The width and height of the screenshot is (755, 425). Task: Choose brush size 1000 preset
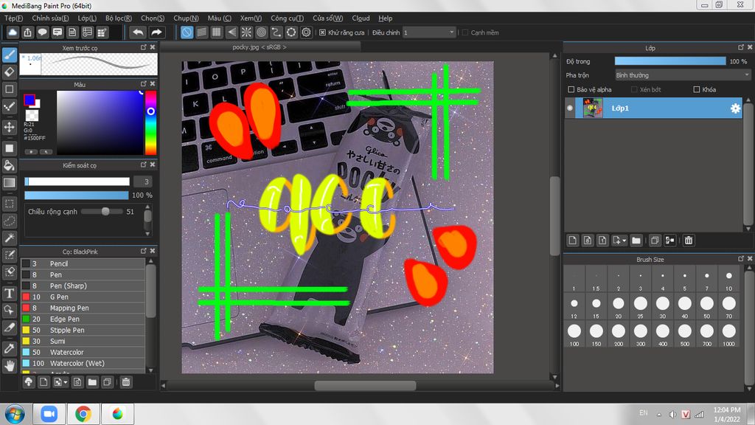click(728, 334)
